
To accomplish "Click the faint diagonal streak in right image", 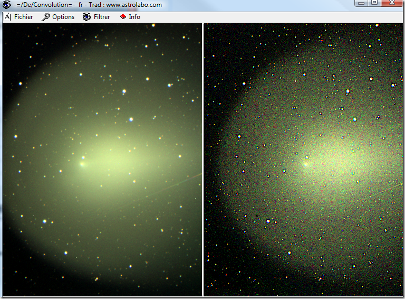I will tap(380, 190).
